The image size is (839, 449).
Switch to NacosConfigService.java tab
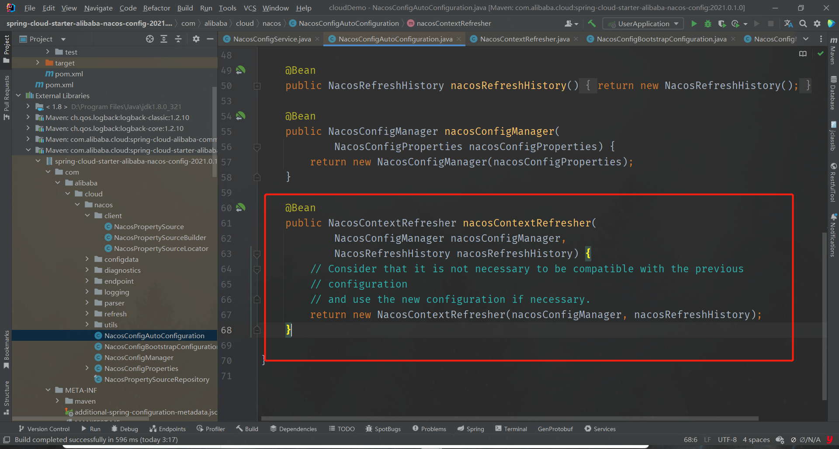click(271, 39)
